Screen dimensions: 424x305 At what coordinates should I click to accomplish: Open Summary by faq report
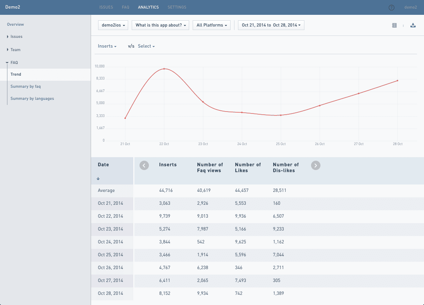tap(25, 87)
